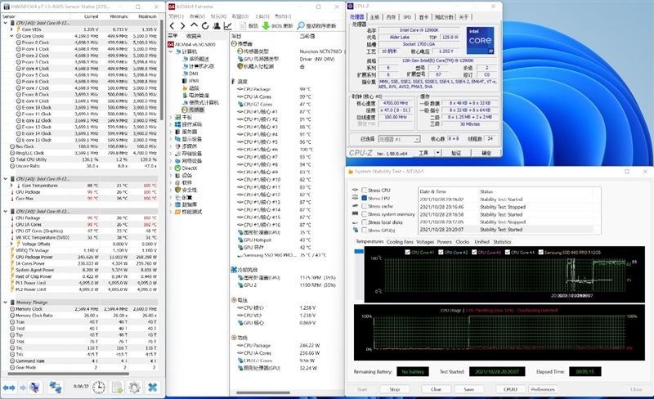Expand Core VIDs row in HWiNFO

pyautogui.click(x=11, y=29)
